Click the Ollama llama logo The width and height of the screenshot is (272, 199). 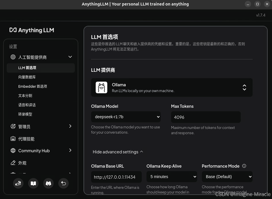click(x=101, y=87)
